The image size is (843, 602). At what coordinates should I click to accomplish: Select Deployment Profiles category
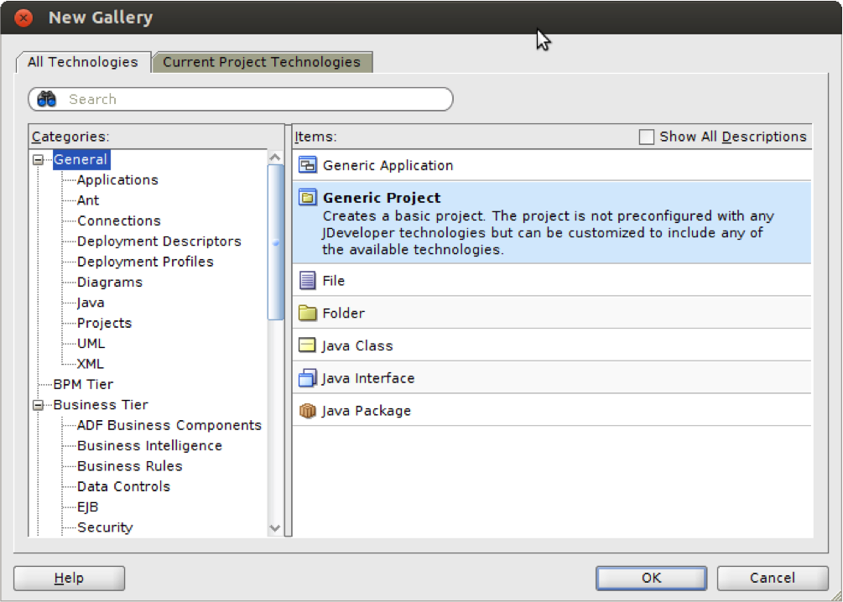click(x=145, y=262)
